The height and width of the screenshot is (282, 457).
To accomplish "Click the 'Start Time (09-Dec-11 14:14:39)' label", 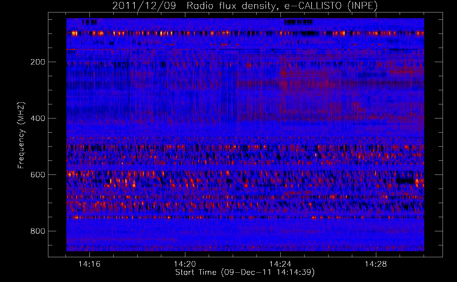I will 245,272.
